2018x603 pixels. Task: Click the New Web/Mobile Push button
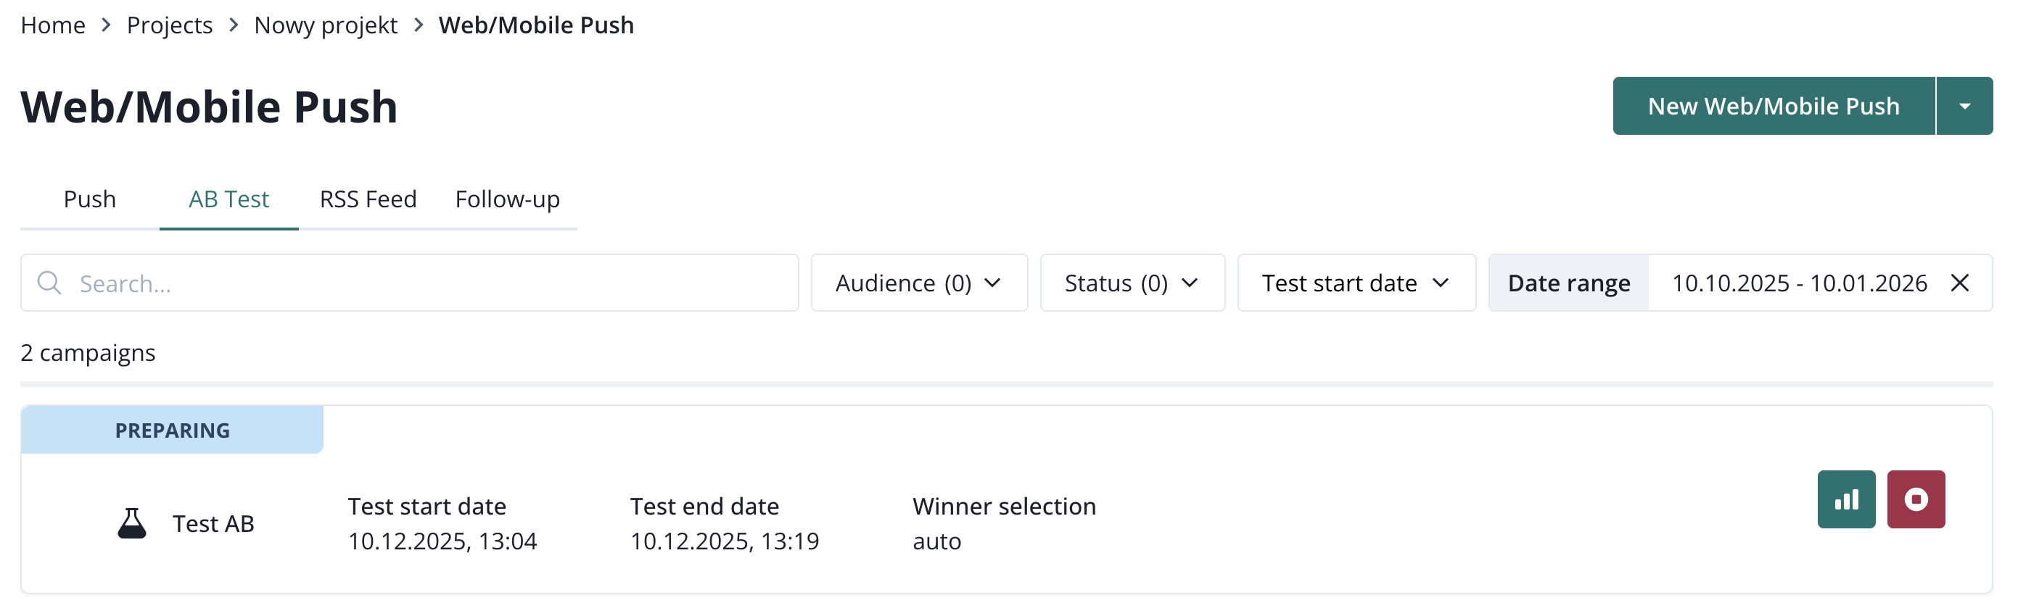(x=1773, y=106)
